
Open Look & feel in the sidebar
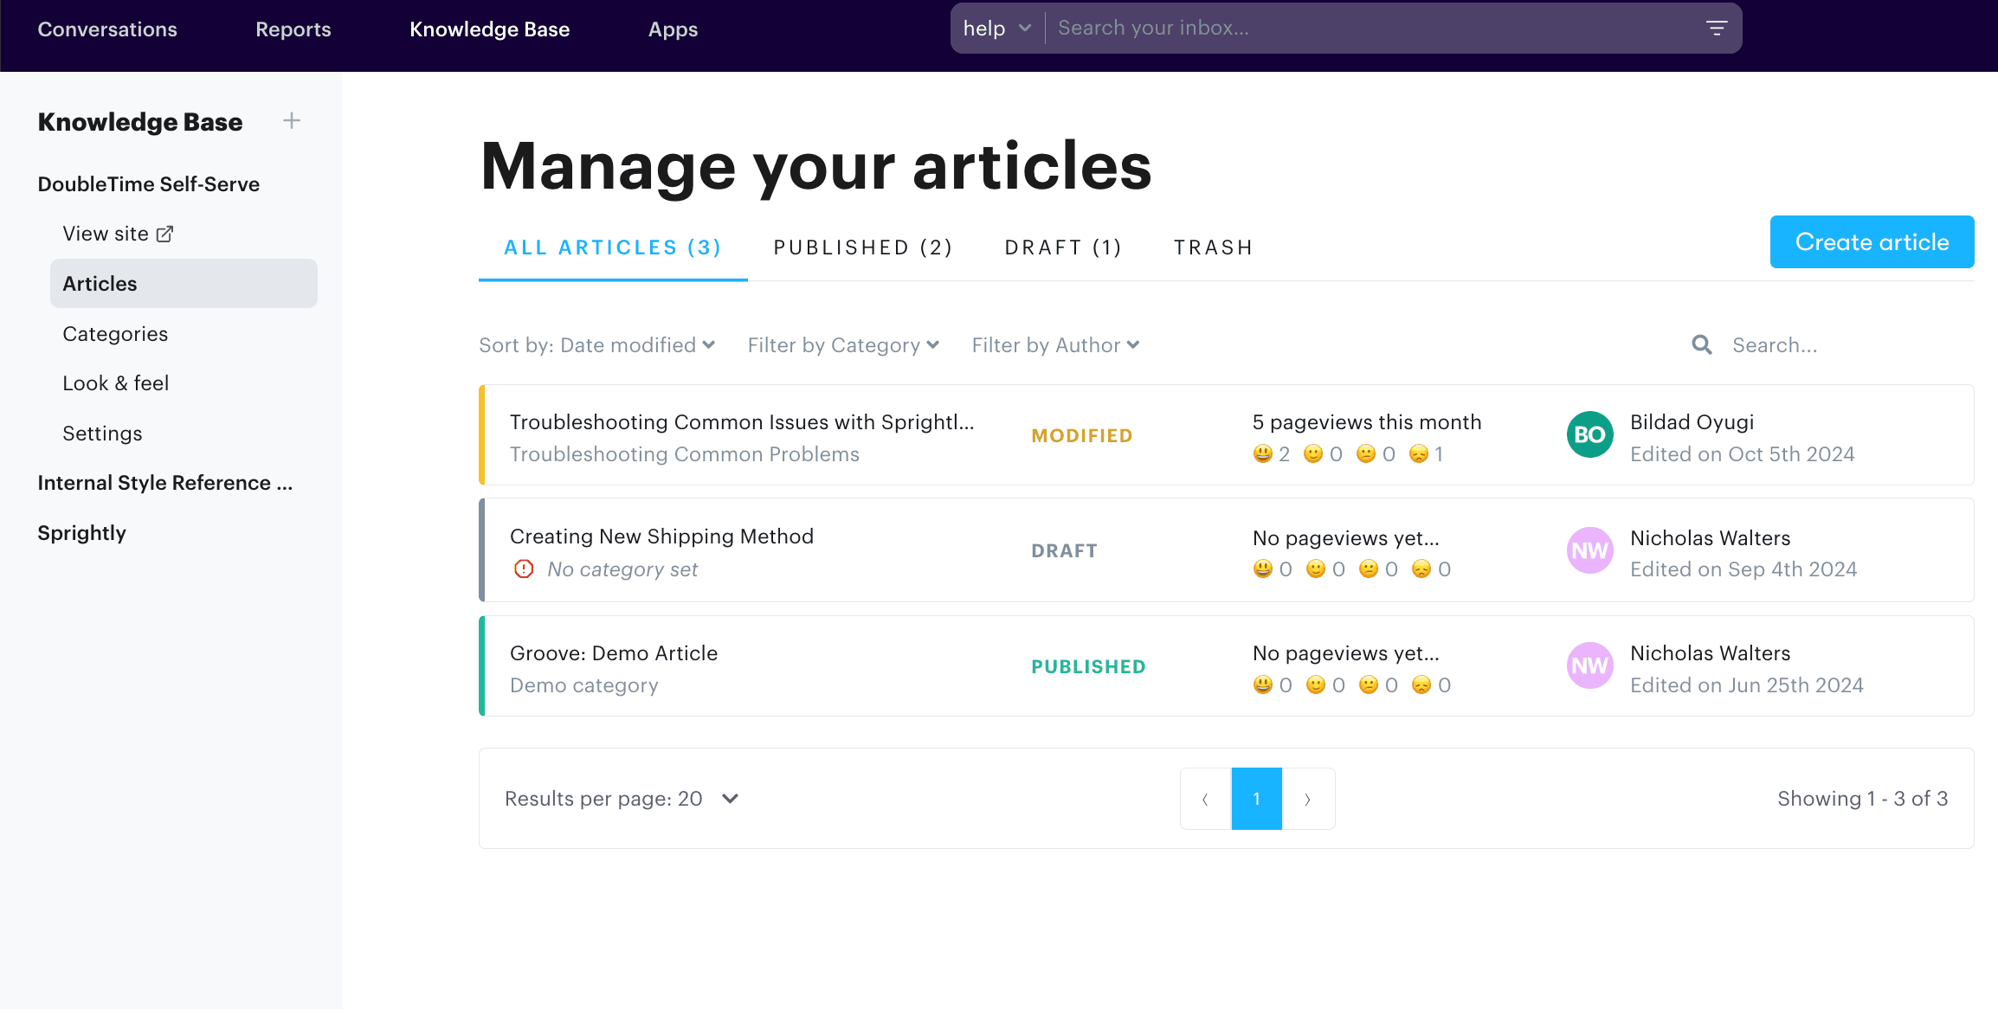(115, 382)
